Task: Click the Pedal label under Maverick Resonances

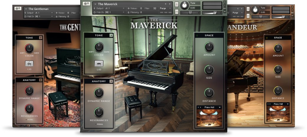Action: coord(99,124)
